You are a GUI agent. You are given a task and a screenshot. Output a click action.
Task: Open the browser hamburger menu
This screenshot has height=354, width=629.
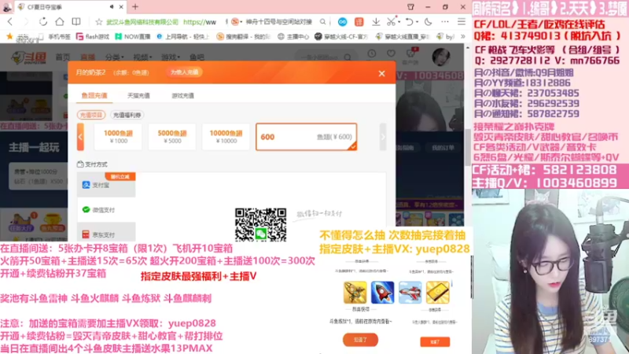[462, 22]
